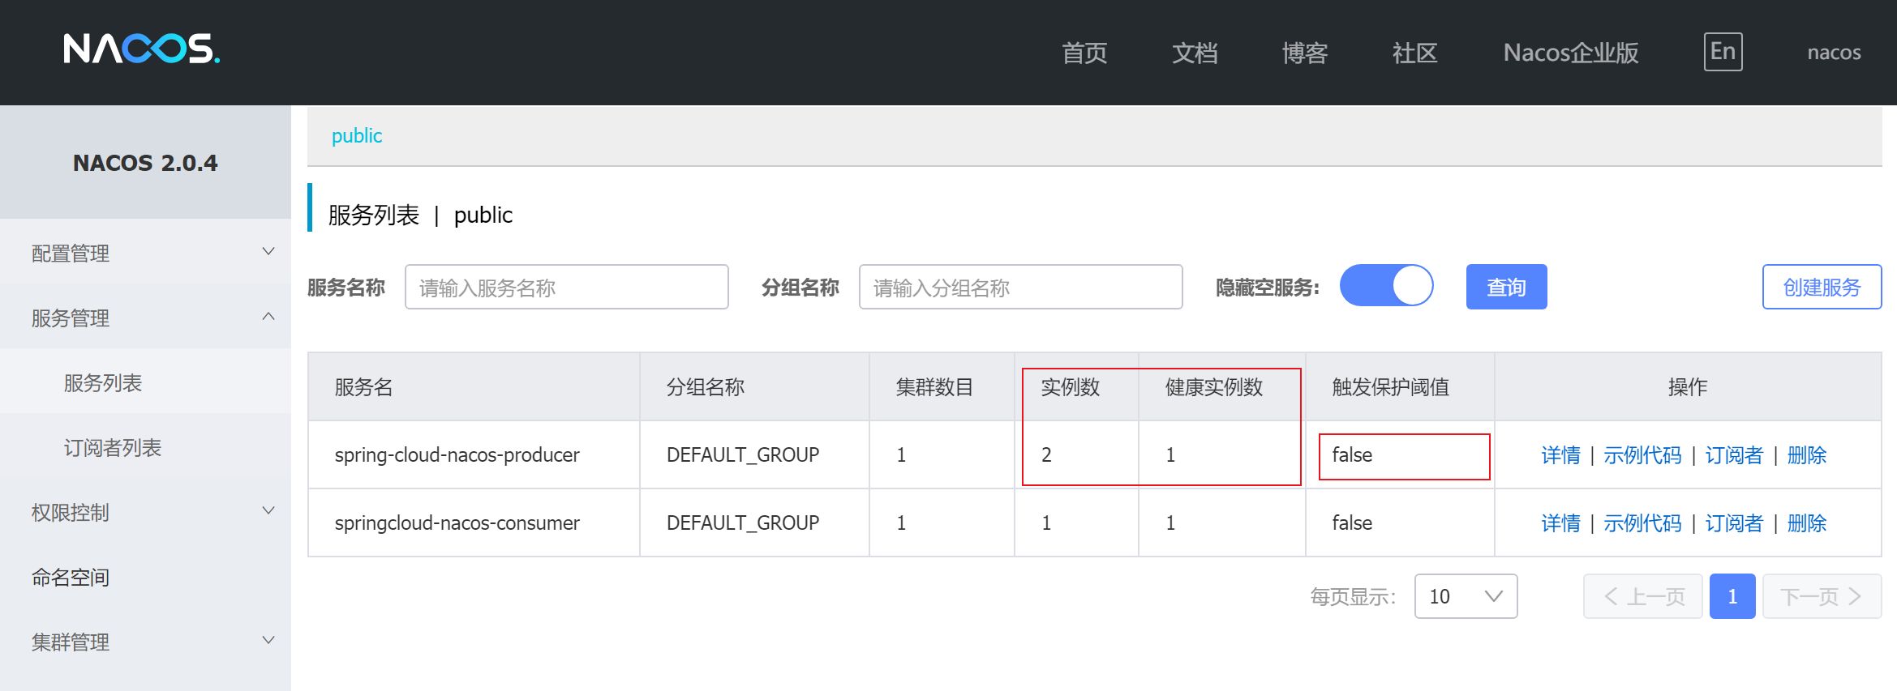1897x691 pixels.
Task: Click false threshold value in consumer row
Action: coord(1353,523)
